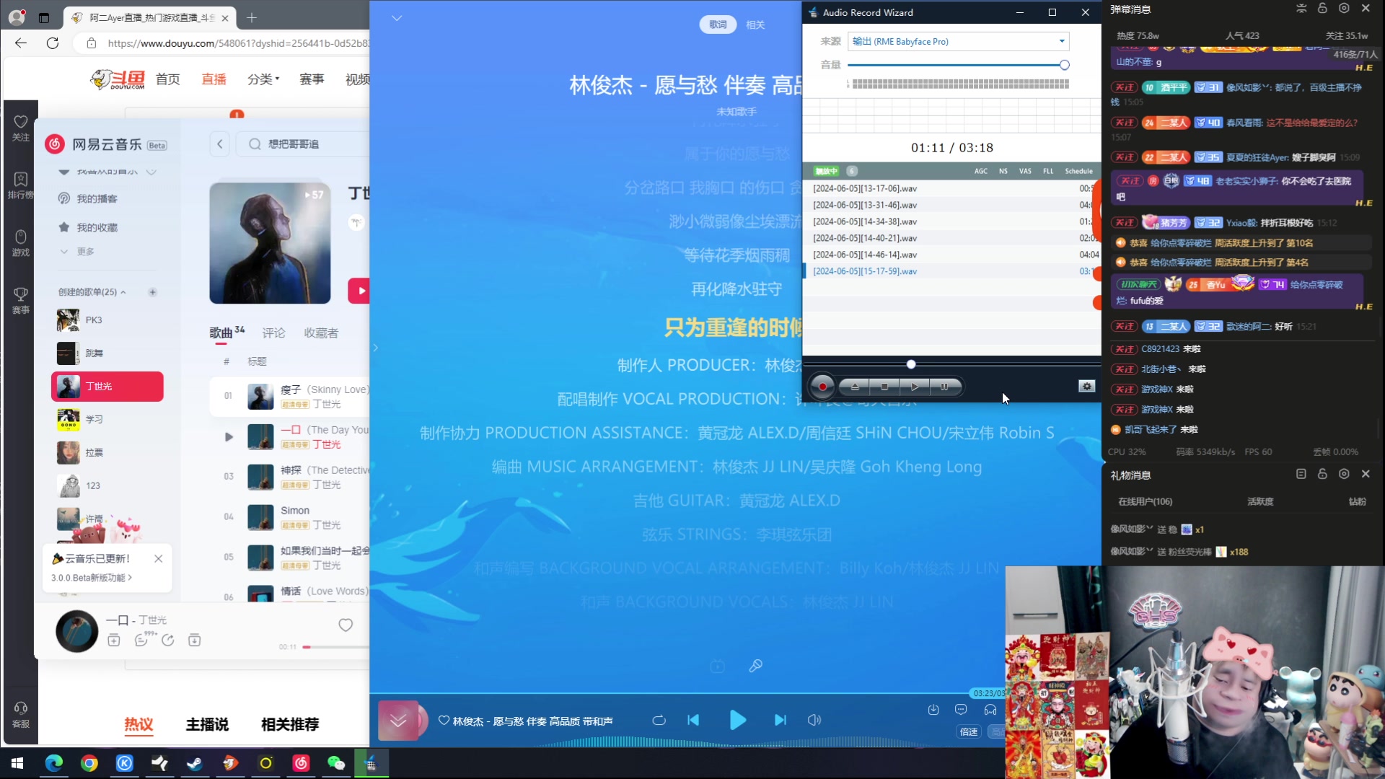Play the recording in Audio Record Wizard
The width and height of the screenshot is (1385, 779).
point(915,387)
